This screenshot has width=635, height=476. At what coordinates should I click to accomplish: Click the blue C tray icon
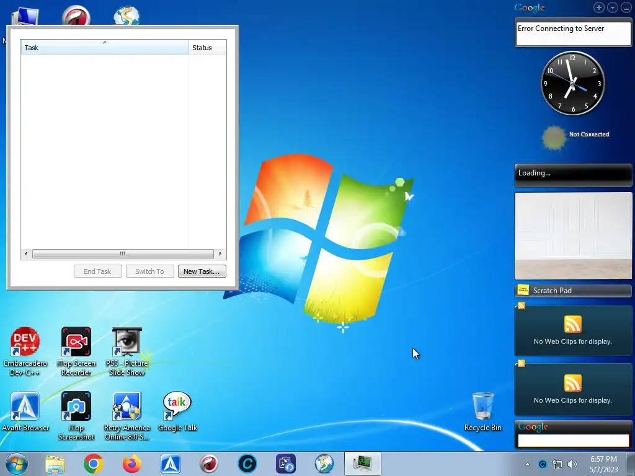click(x=542, y=464)
